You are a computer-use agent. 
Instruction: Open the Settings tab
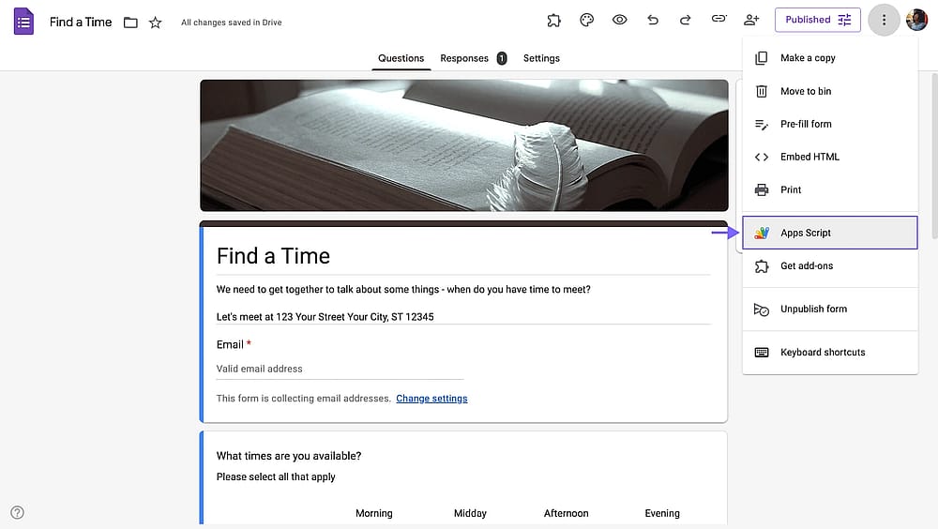point(541,58)
